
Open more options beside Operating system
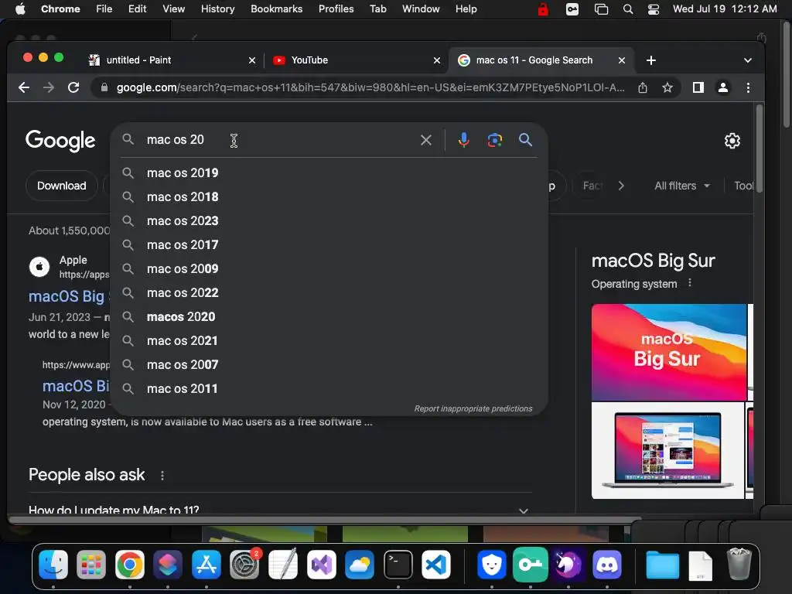point(689,283)
